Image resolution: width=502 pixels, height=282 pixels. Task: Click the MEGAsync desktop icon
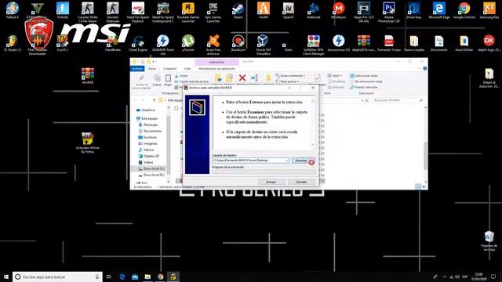339,10
